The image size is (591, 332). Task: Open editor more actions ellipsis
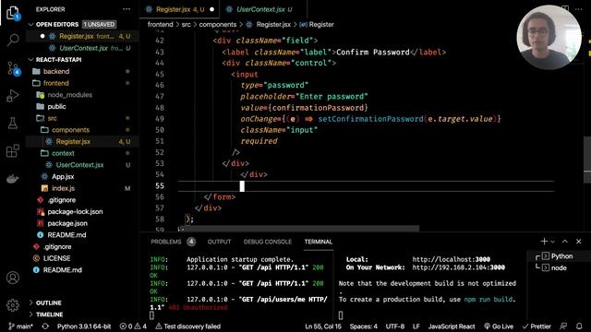tap(579, 9)
